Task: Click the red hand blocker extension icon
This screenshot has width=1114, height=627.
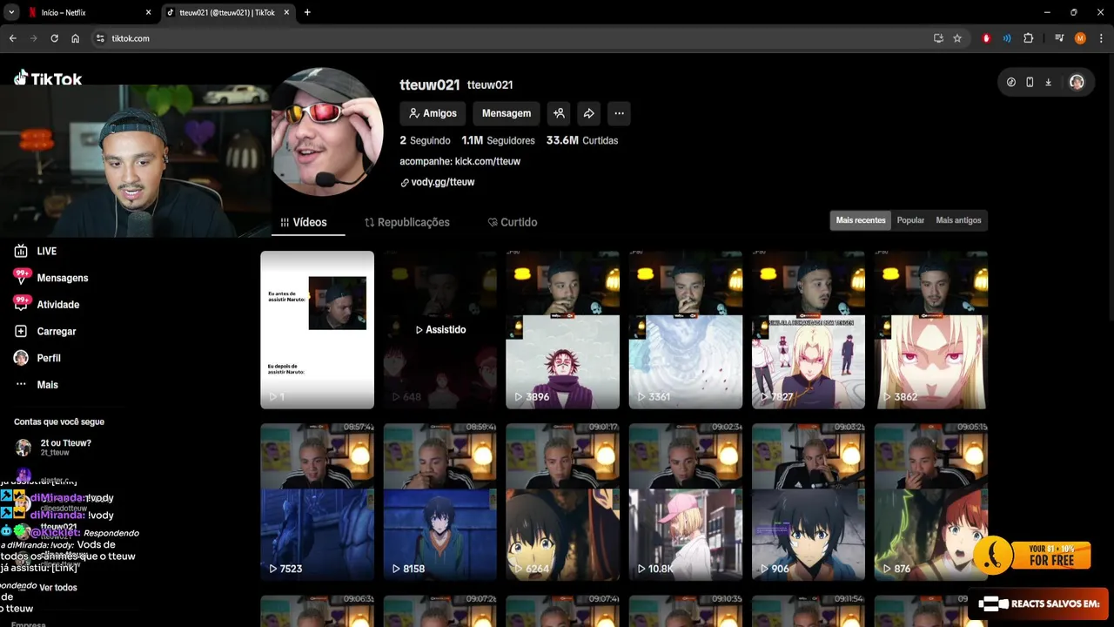Action: pos(986,38)
